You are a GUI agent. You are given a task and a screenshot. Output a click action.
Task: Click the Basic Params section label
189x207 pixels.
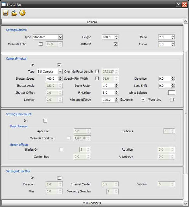pos(19,126)
